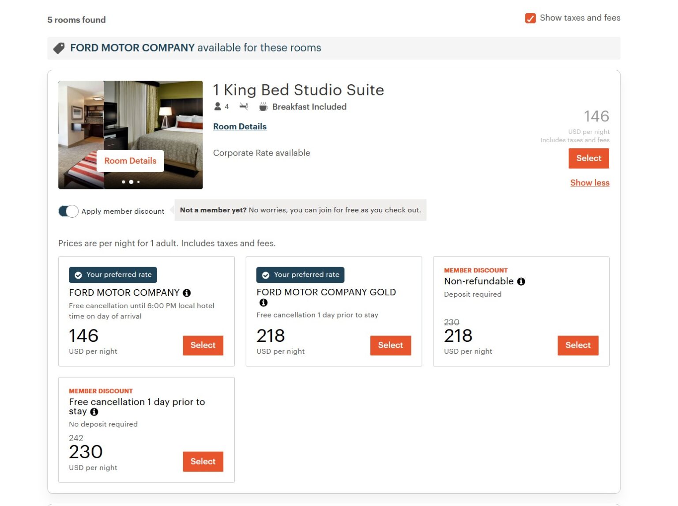Open Room Details link for the suite
This screenshot has height=506, width=678.
click(x=240, y=126)
